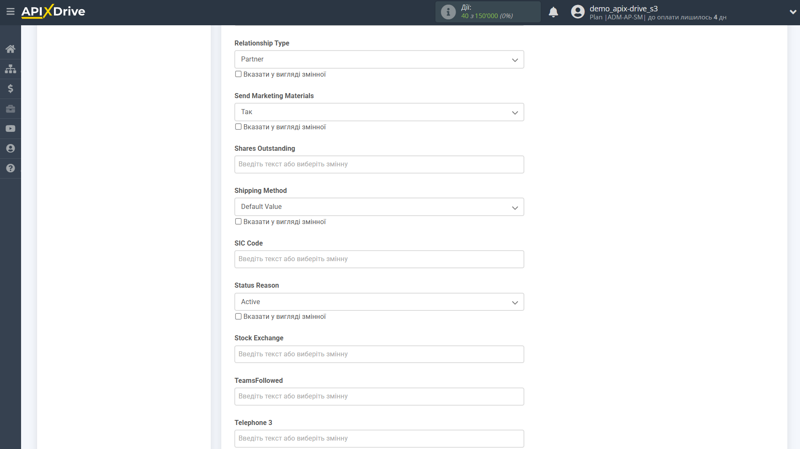Image resolution: width=800 pixels, height=449 pixels.
Task: Open the home dashboard icon
Action: click(x=11, y=49)
